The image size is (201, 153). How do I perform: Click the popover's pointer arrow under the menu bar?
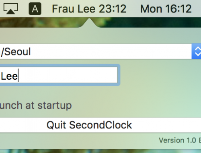89,23
